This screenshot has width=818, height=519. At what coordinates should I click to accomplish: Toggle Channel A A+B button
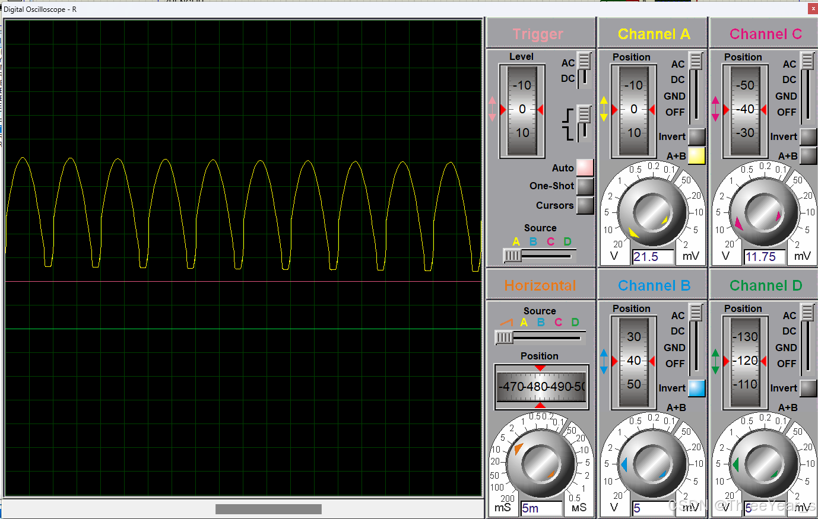pyautogui.click(x=696, y=155)
